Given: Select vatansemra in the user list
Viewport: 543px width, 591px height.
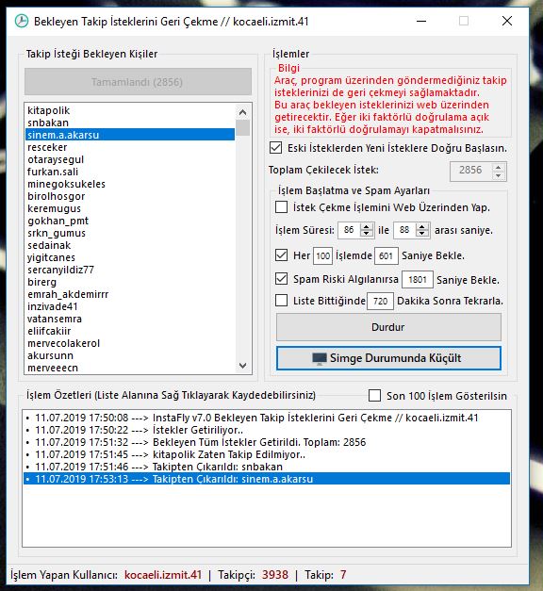Looking at the screenshot, I should pos(130,319).
